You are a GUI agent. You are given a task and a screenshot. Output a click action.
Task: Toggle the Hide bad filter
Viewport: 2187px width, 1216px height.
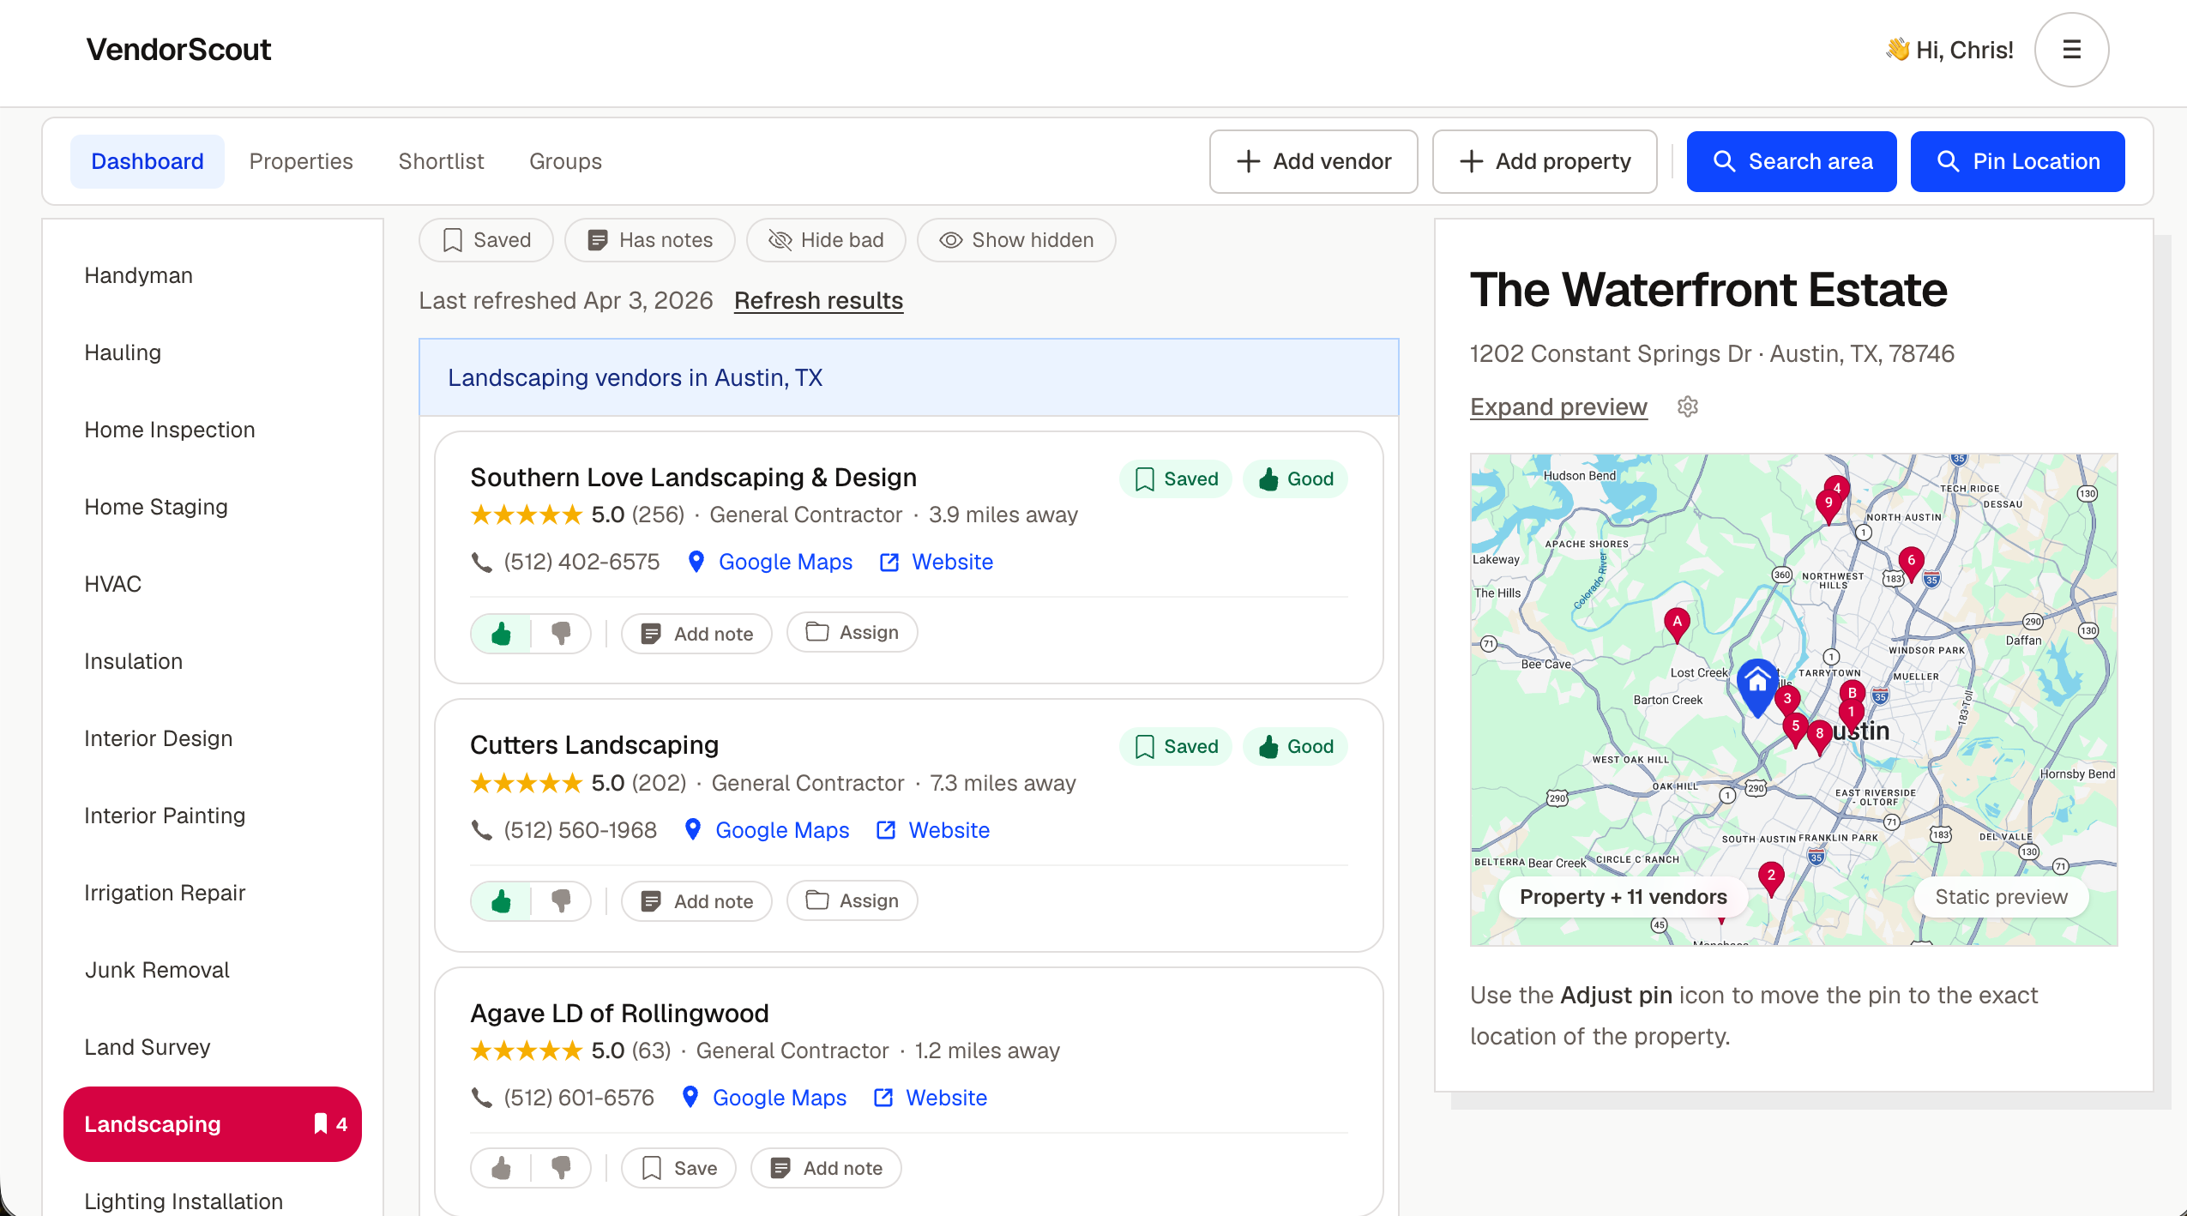click(826, 240)
